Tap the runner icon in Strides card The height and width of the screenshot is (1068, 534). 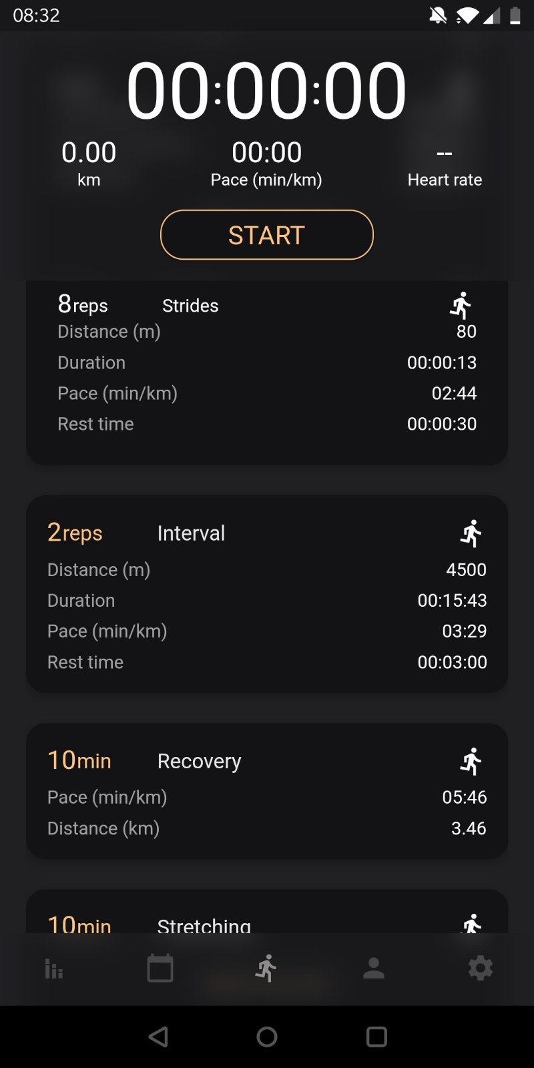461,306
